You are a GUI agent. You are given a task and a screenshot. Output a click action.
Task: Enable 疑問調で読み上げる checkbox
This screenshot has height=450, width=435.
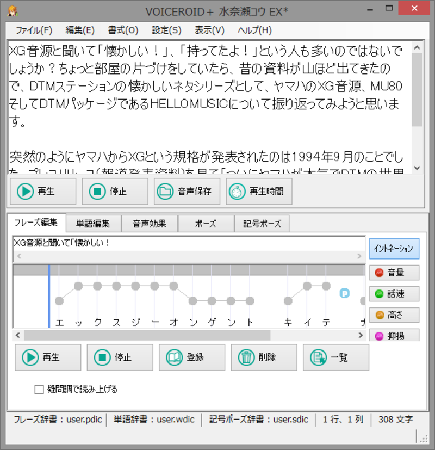click(x=39, y=390)
